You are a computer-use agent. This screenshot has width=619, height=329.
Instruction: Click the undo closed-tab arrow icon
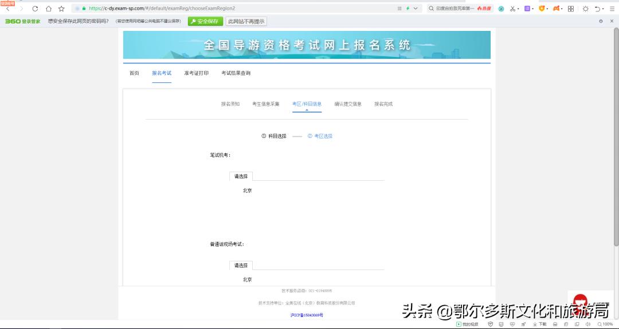[597, 9]
